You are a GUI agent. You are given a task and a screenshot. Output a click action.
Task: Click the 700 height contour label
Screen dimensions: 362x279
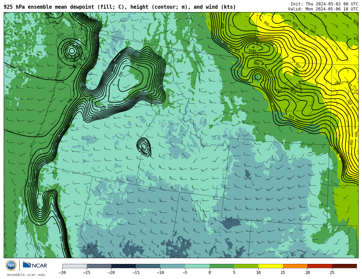266,24
